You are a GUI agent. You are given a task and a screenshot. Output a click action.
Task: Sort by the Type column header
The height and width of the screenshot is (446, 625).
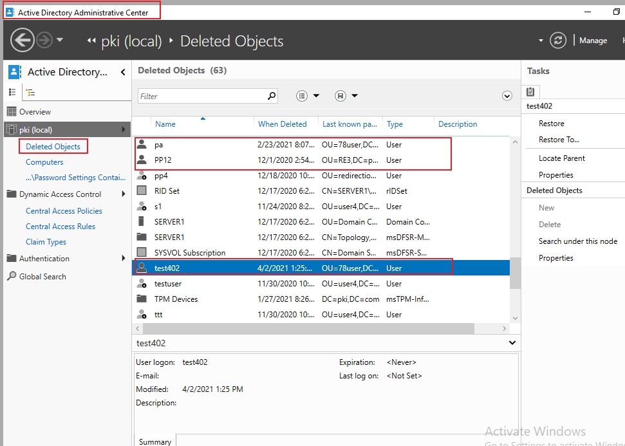(395, 124)
